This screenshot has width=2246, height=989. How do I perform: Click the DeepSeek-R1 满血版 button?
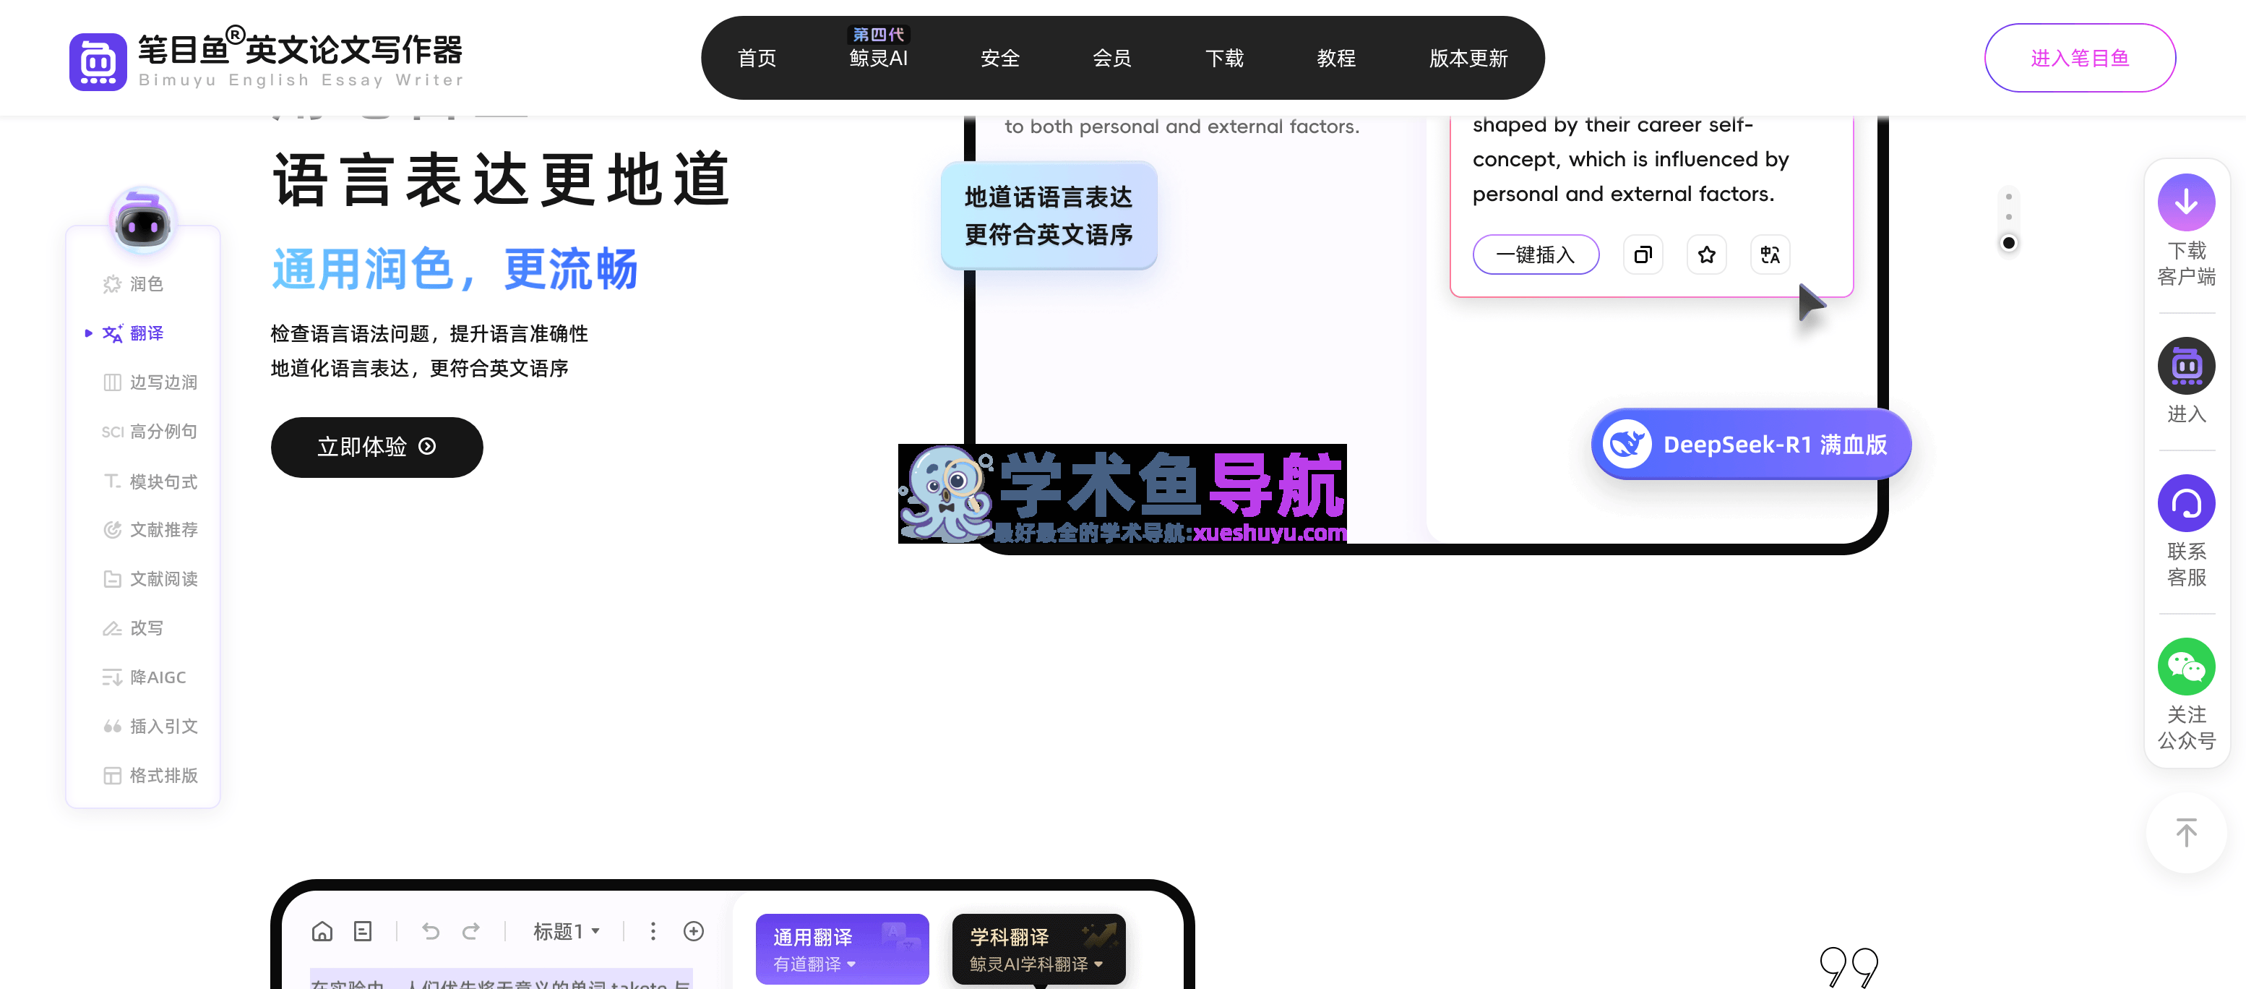pos(1751,444)
